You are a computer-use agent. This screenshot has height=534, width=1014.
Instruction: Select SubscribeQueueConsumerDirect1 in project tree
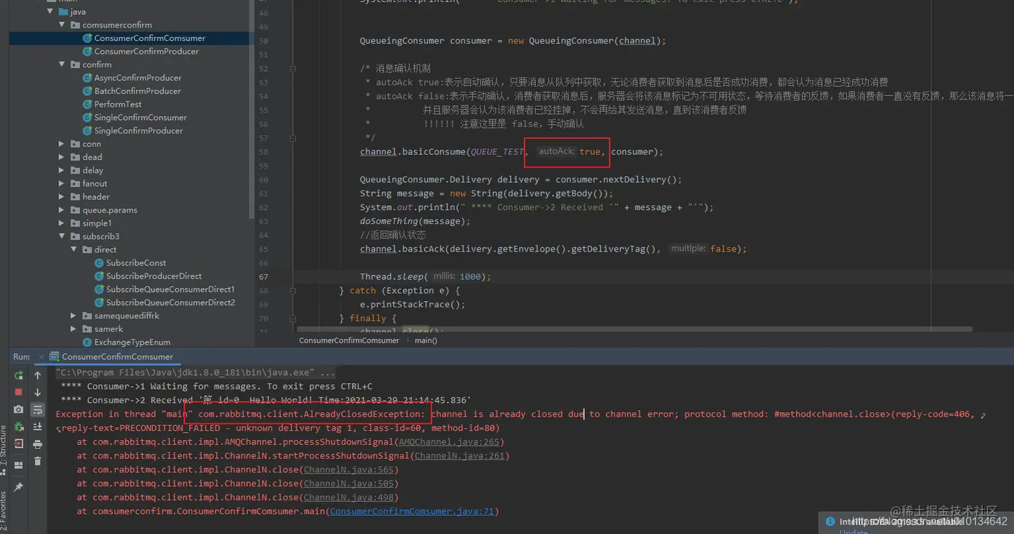(x=170, y=289)
